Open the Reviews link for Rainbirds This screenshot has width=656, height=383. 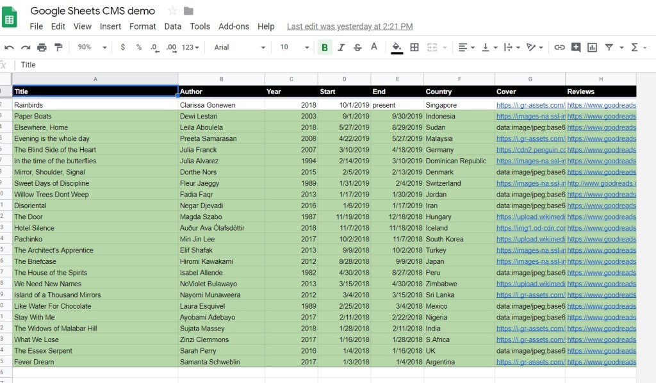[x=601, y=105]
